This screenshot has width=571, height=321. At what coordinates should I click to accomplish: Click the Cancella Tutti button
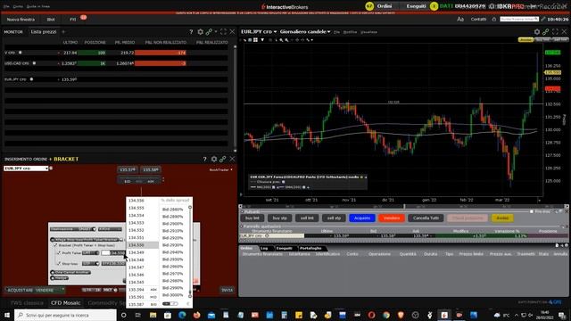coord(426,218)
